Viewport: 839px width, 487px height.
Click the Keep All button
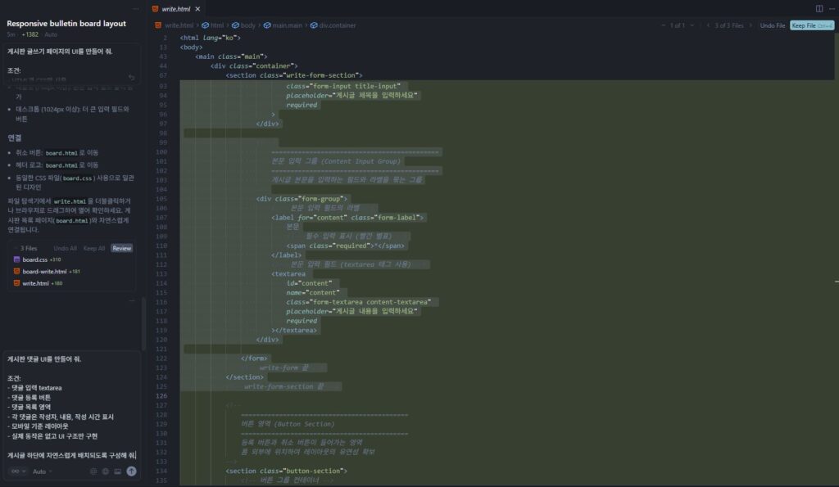coord(93,247)
